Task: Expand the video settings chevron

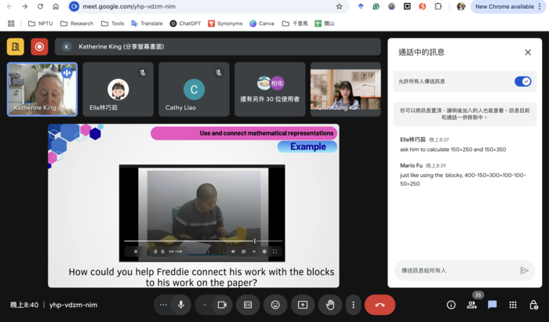Action: coord(205,305)
